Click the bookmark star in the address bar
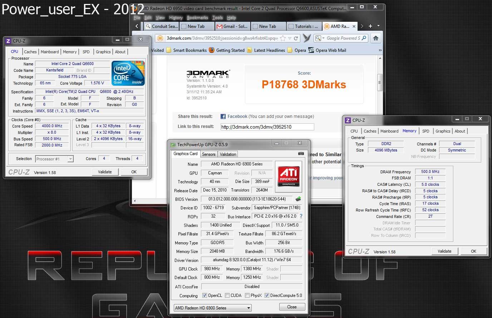Screen dimensions: 492x318 [x=283, y=38]
